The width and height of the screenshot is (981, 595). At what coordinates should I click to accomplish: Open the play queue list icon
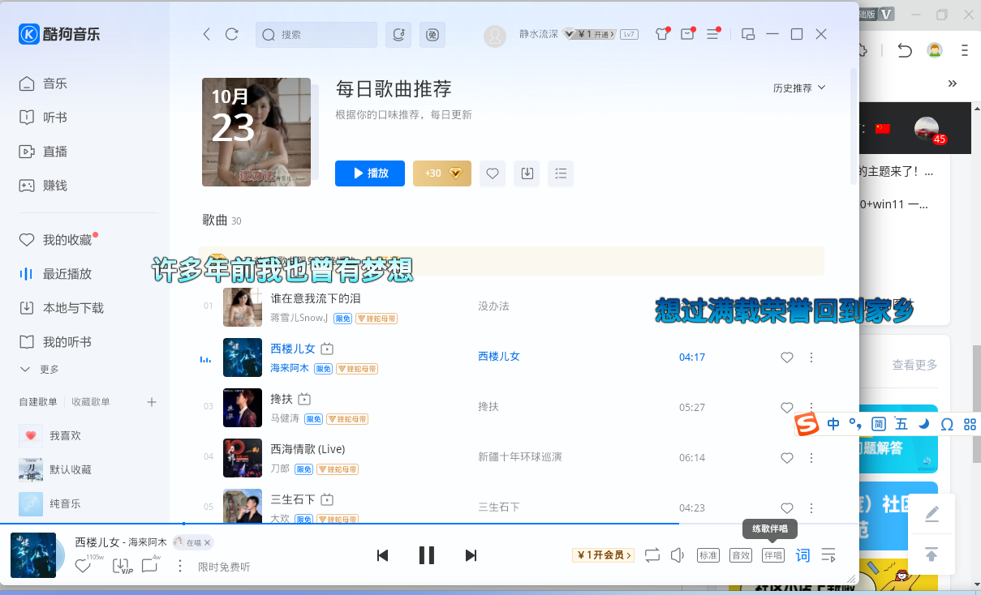[828, 555]
